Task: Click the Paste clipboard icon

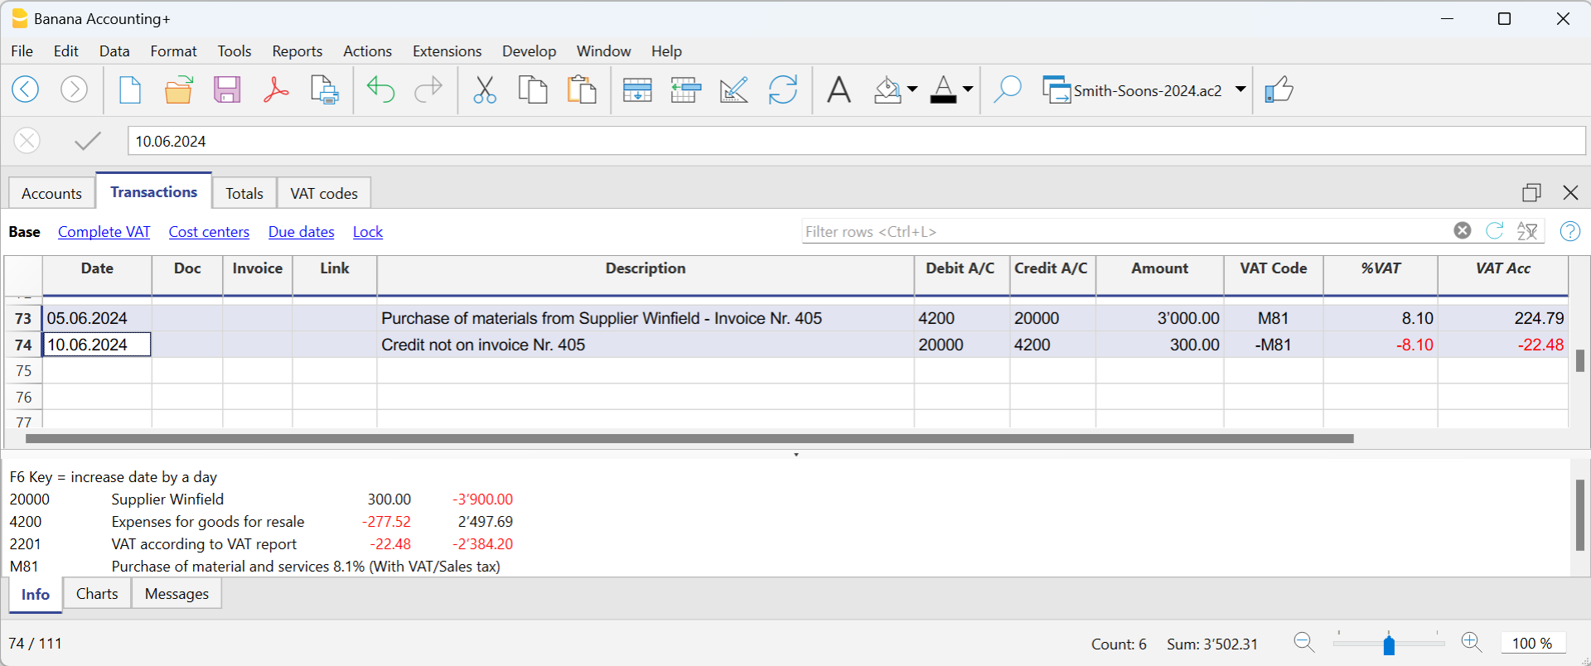Action: [582, 89]
